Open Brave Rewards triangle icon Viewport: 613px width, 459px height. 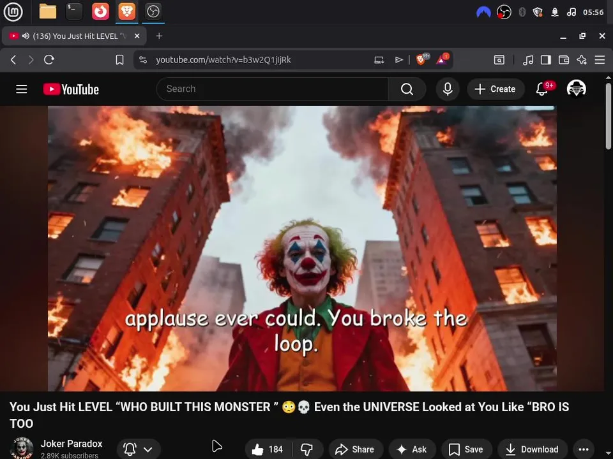point(442,59)
